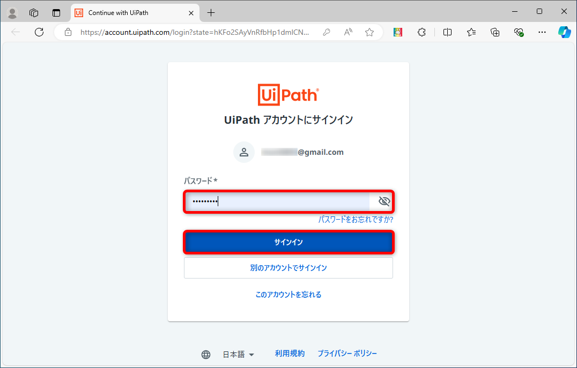View site info via lock icon
Image resolution: width=577 pixels, height=368 pixels.
point(68,32)
